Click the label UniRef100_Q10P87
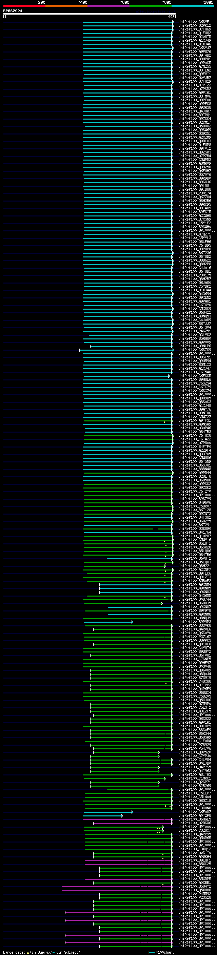217x955 pixels. pyautogui.click(x=195, y=536)
